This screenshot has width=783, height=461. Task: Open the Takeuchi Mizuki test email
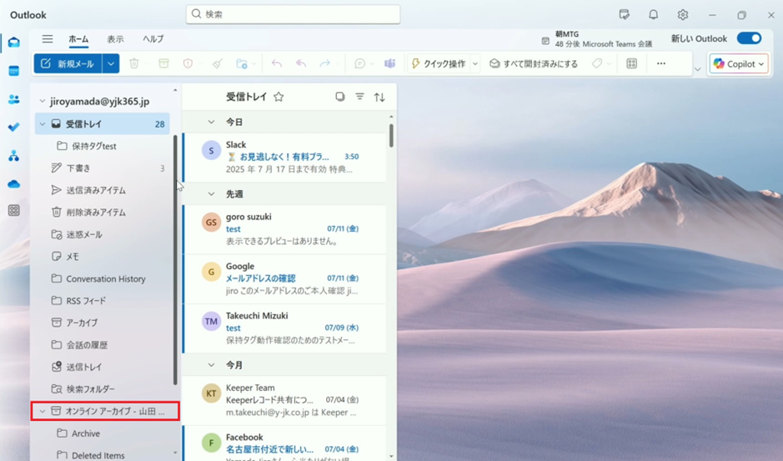pyautogui.click(x=284, y=328)
